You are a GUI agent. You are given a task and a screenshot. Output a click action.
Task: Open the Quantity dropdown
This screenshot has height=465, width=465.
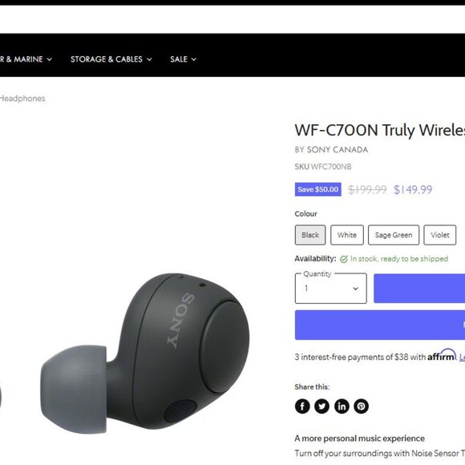pos(330,289)
